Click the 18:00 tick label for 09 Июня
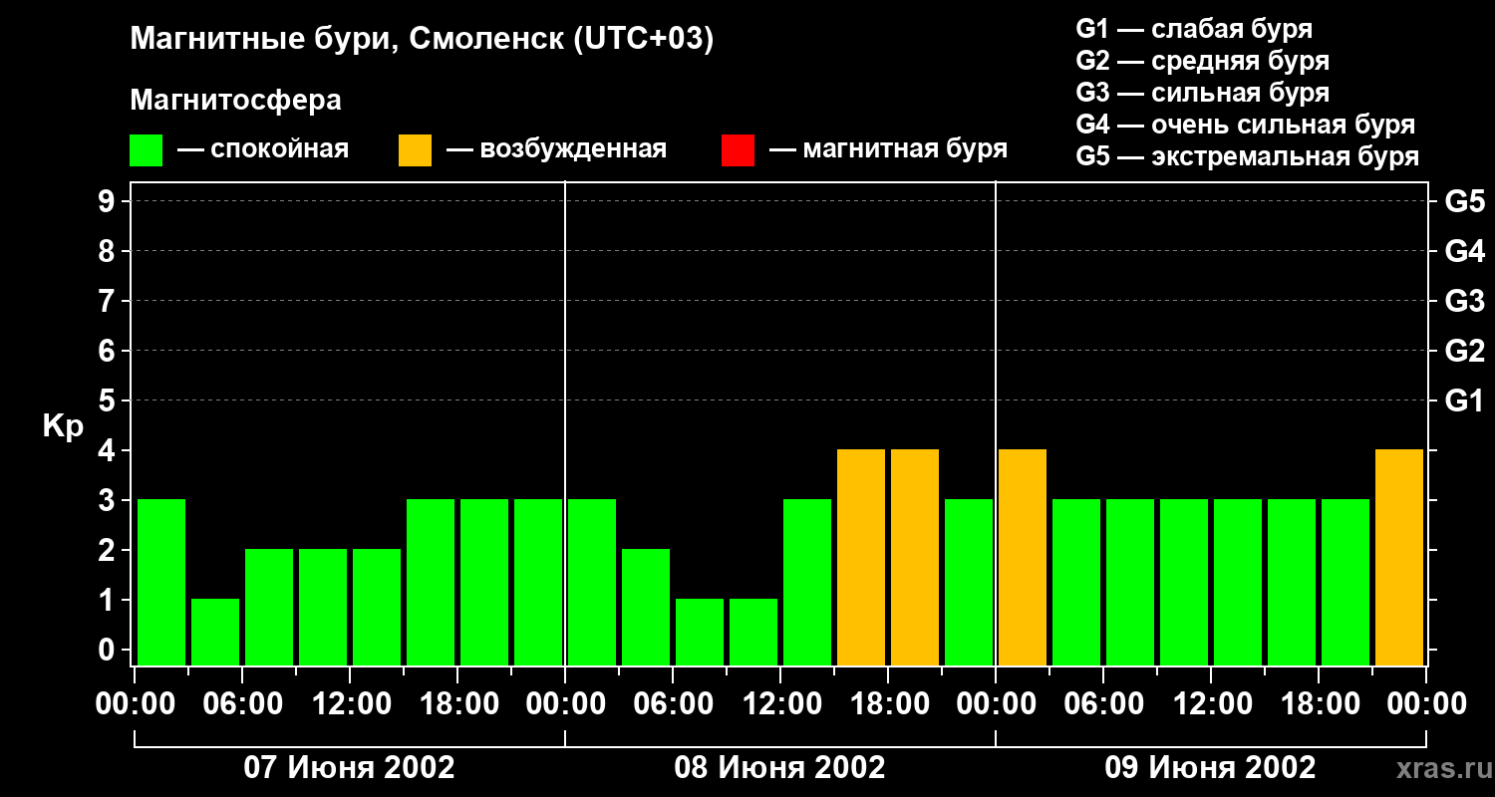Screen dimensions: 1495x797 [x=1319, y=704]
